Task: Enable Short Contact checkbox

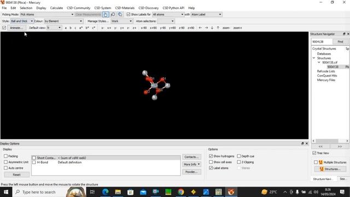Action: tap(34, 158)
